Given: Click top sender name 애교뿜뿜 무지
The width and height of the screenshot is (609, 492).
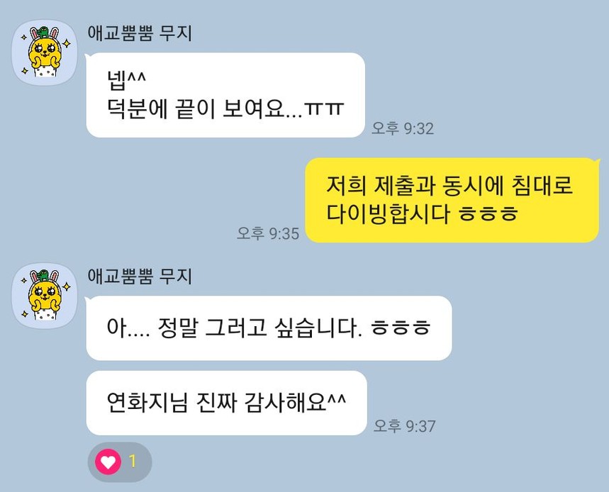Looking at the screenshot, I should [140, 33].
